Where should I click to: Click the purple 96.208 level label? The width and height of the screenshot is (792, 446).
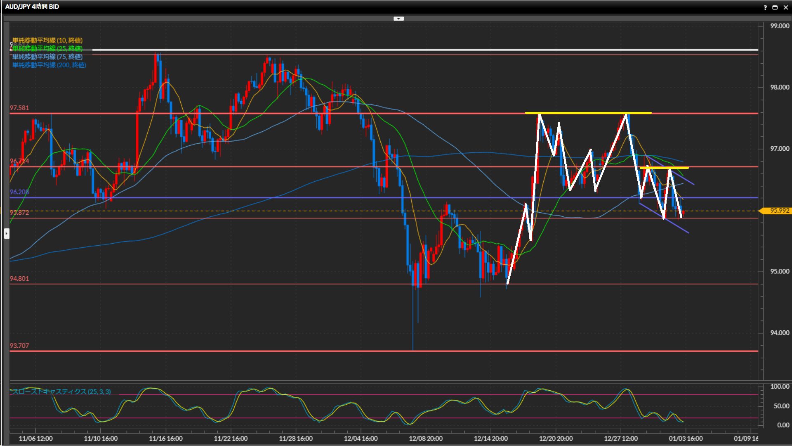[x=19, y=192]
